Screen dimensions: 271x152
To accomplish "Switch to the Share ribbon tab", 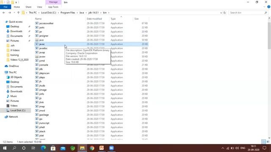I will point(28,7).
